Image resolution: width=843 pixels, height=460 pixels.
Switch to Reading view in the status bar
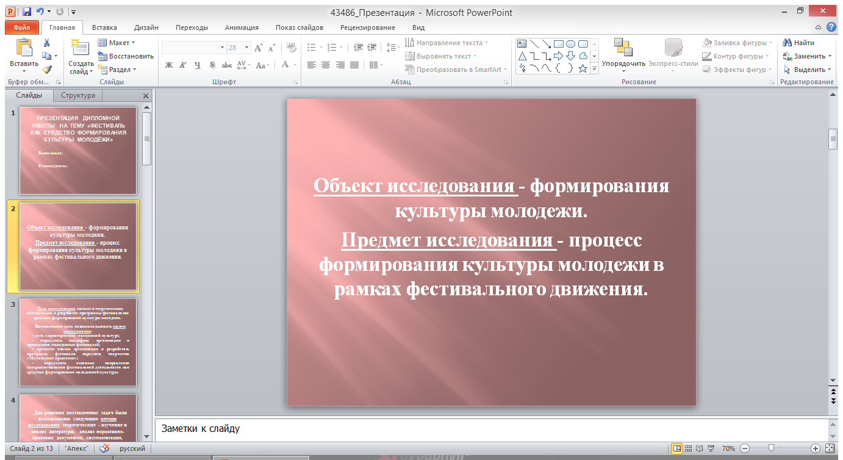pyautogui.click(x=699, y=448)
